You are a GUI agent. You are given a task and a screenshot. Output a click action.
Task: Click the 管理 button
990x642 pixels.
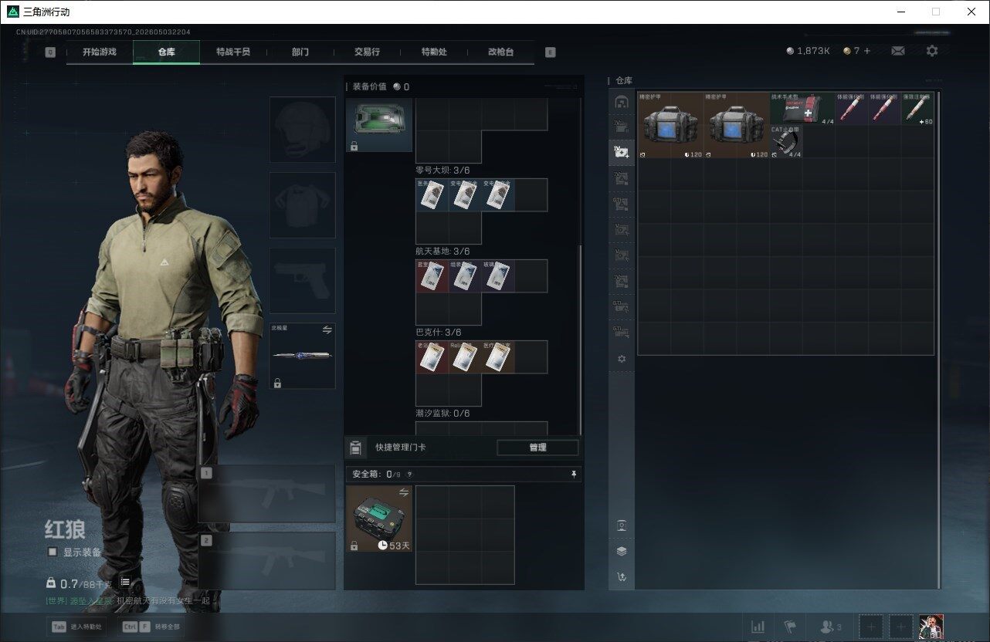click(x=537, y=448)
